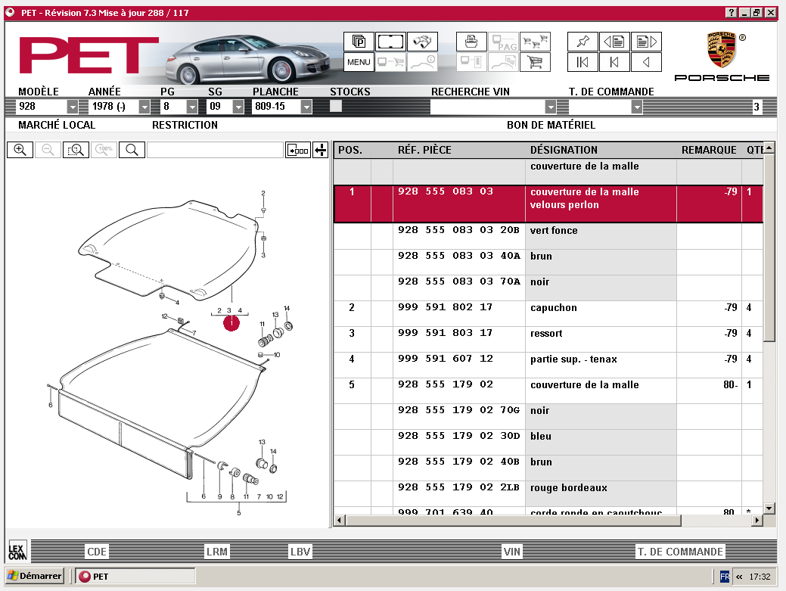Click the FR language indicator

pos(724,577)
